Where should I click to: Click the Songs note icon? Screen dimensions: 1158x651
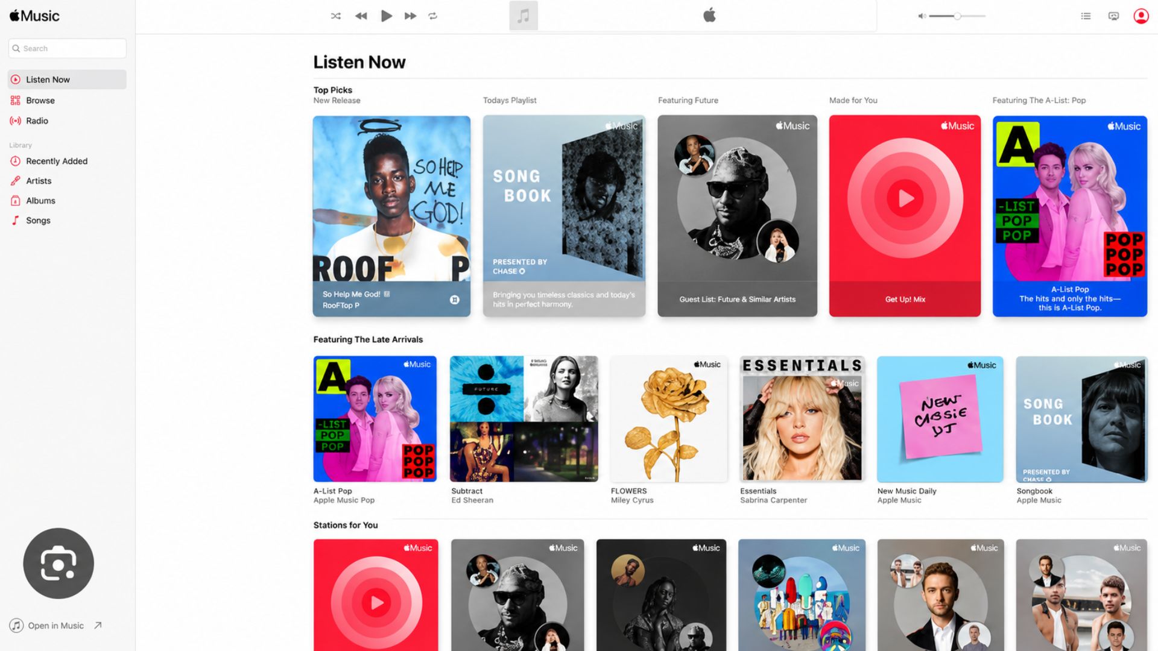click(16, 221)
